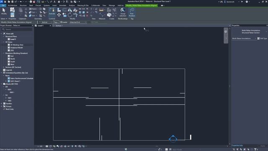Switch to the Section 1 view tab
The width and height of the screenshot is (268, 151).
point(59,26)
